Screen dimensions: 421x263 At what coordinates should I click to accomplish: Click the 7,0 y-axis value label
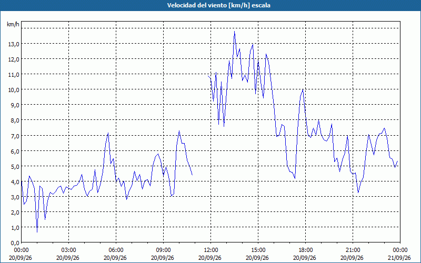(x=14, y=136)
